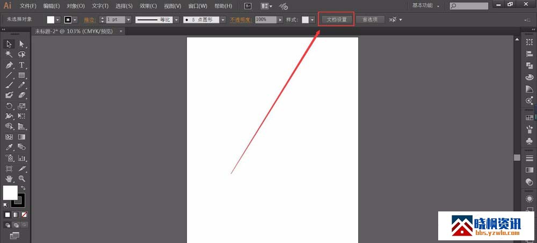Viewport: 537px width, 243px height.
Task: Select the Rectangle shape tool
Action: 22,75
